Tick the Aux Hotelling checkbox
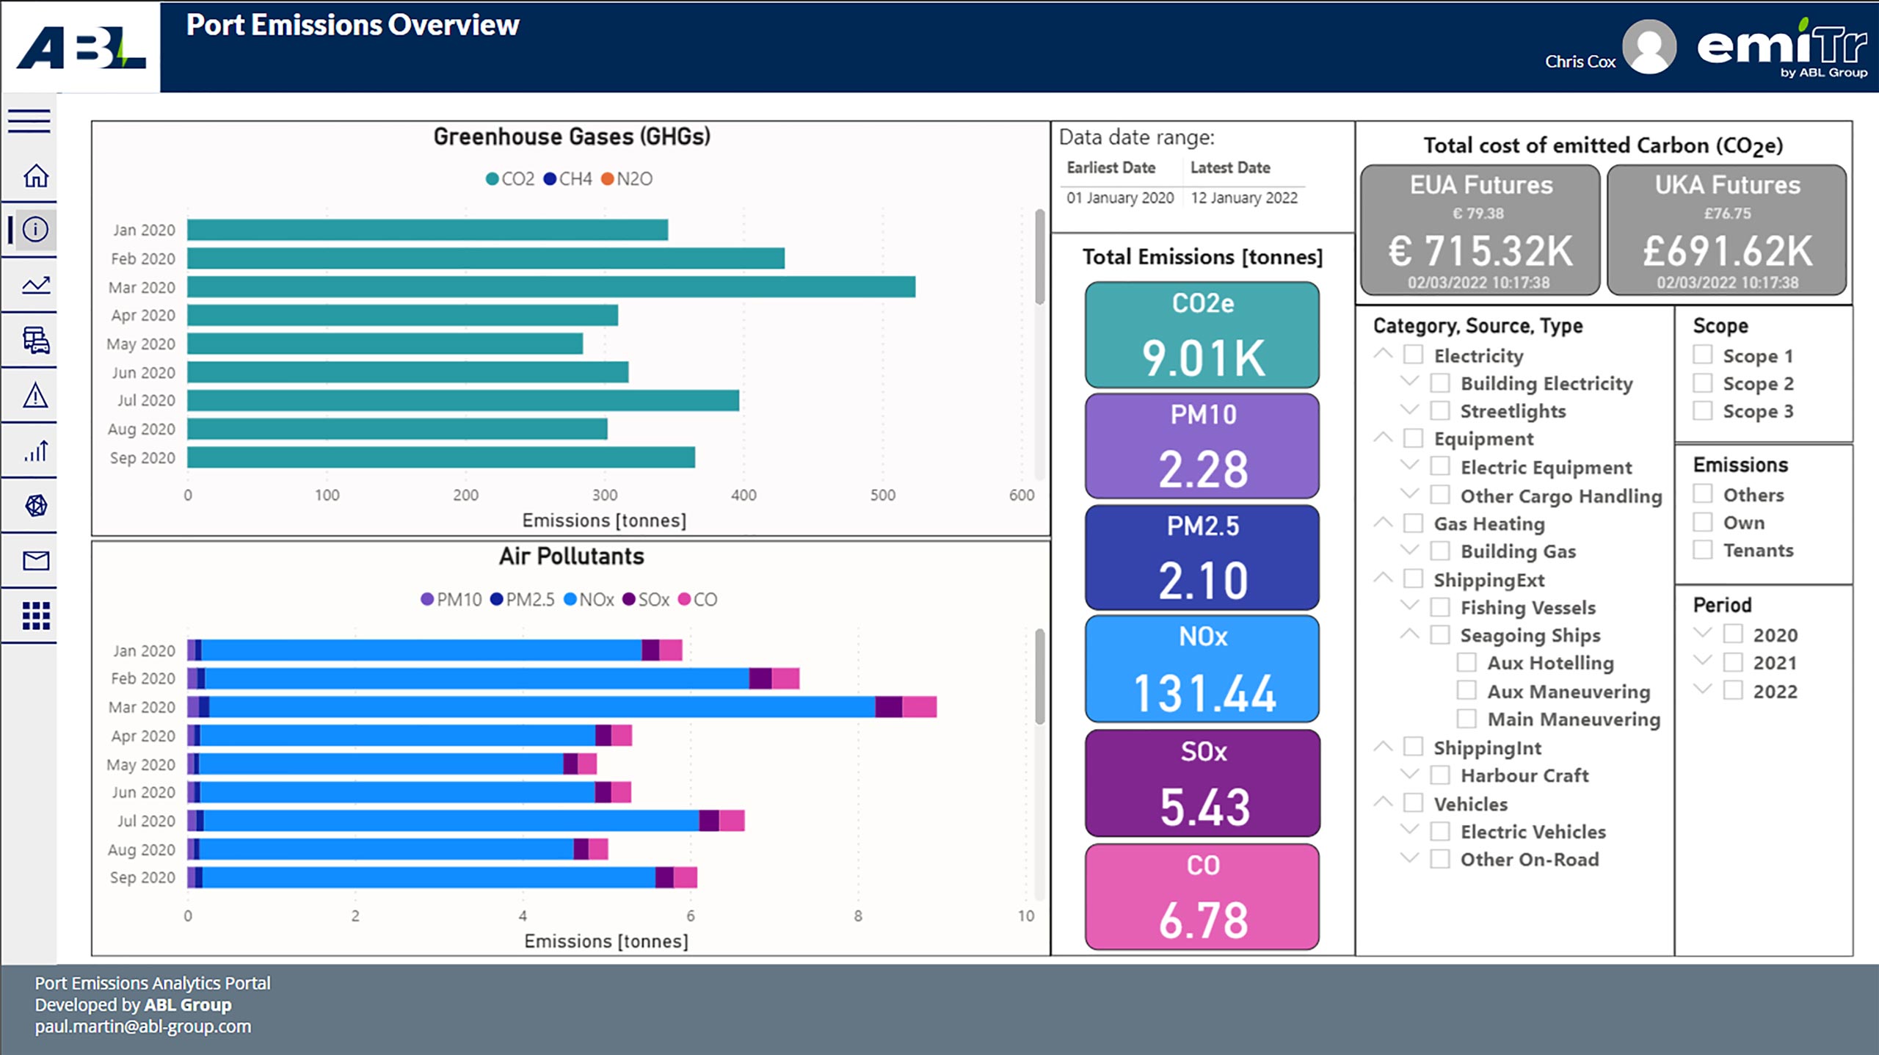1879x1055 pixels. [1467, 663]
